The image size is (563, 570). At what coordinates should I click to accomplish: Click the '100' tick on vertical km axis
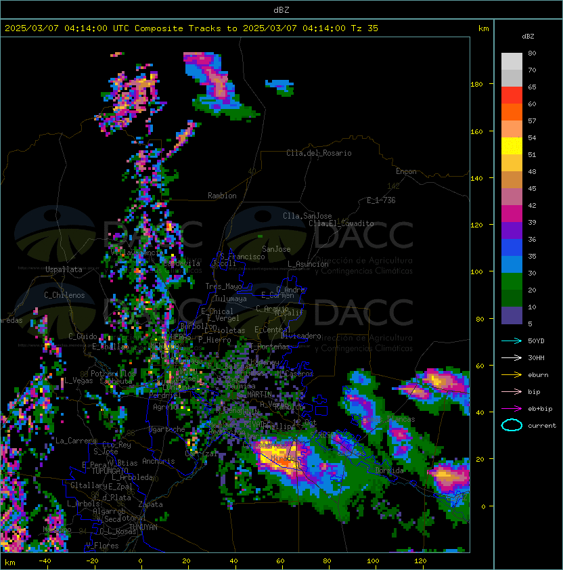tap(476, 272)
